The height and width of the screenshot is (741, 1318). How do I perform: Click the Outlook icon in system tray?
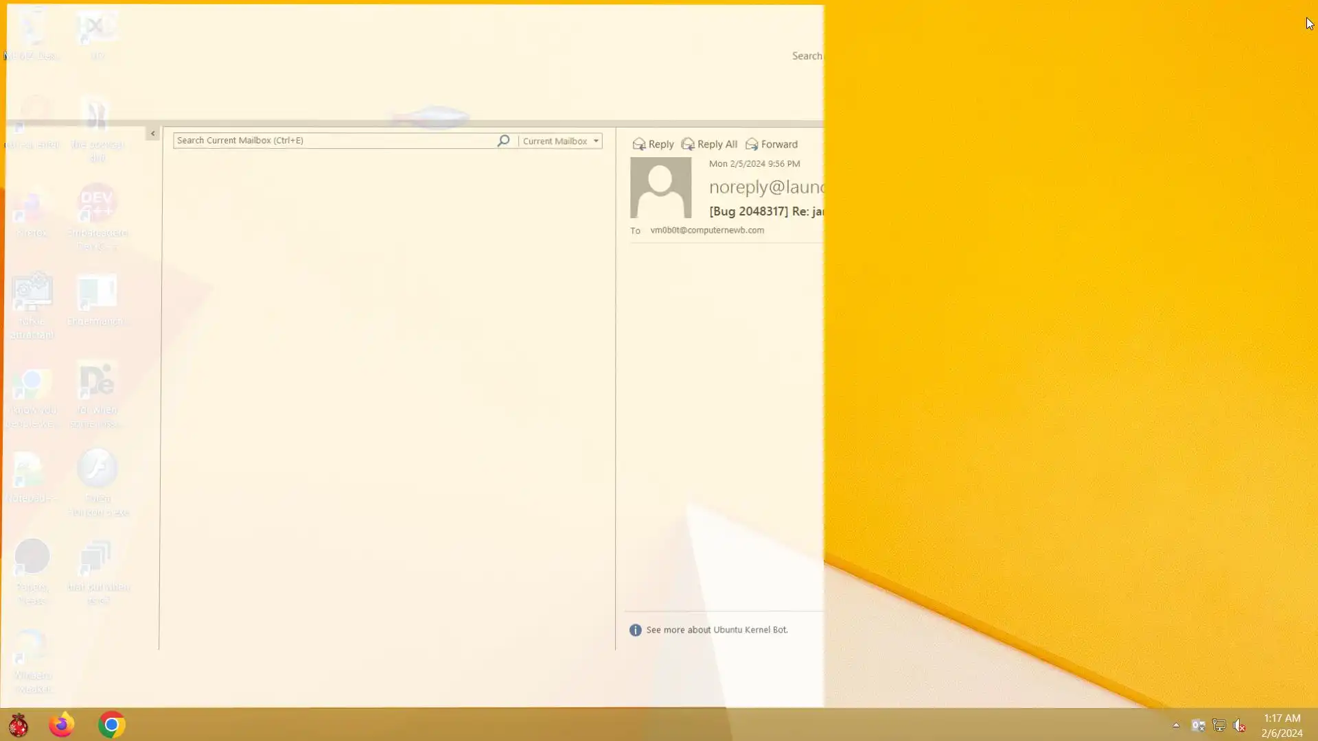(1198, 725)
